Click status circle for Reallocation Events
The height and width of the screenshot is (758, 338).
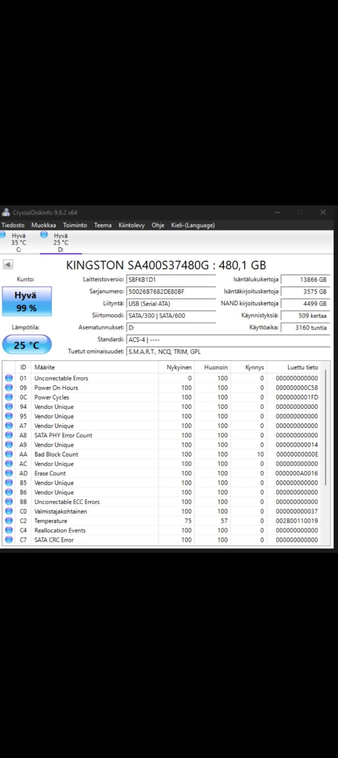coord(9,530)
